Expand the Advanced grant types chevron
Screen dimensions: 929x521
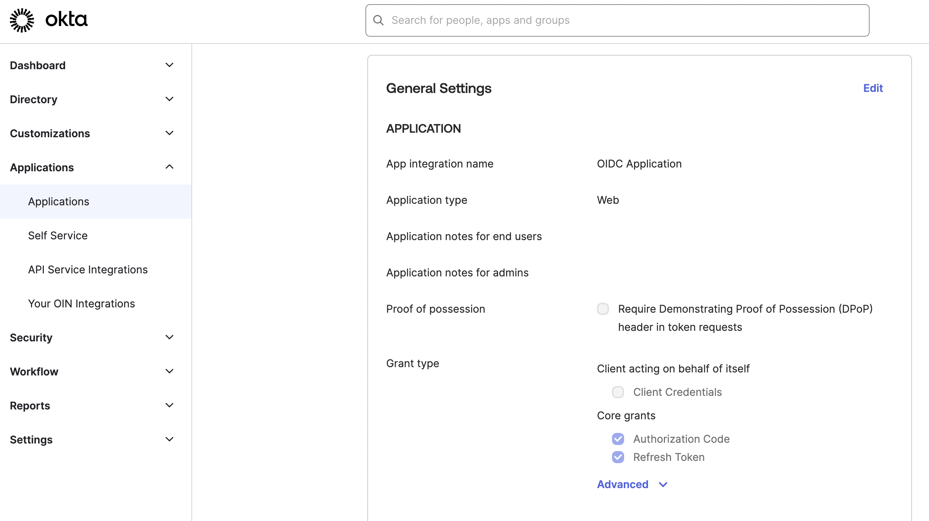pyautogui.click(x=663, y=485)
